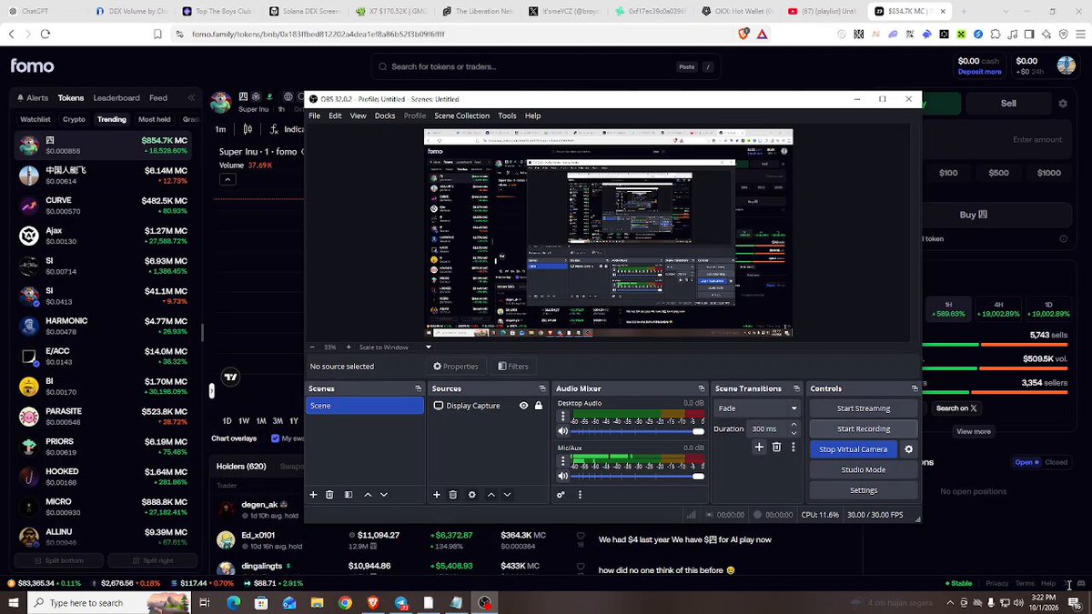Adjust the Mic/Aux volume slider
This screenshot has height=614, width=1092.
pos(638,476)
